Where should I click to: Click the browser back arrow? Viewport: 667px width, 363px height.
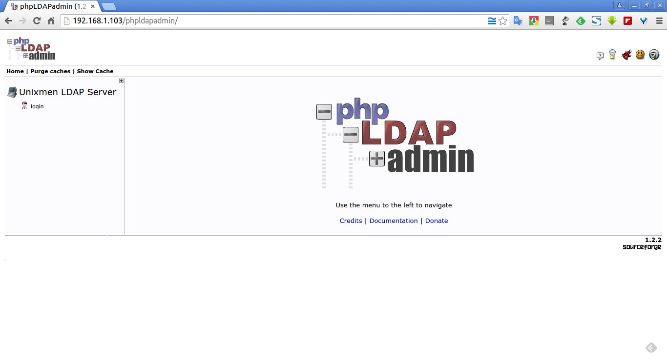(x=8, y=20)
